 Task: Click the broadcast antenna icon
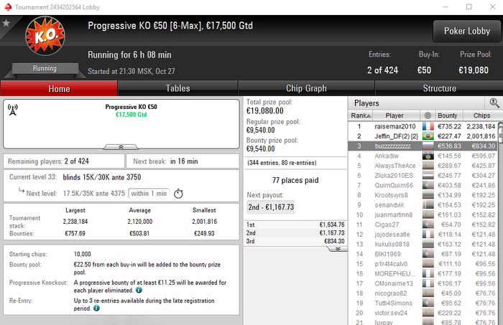(13, 110)
